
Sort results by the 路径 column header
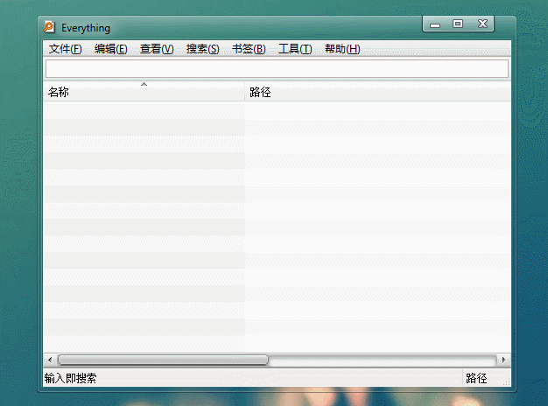[x=260, y=93]
